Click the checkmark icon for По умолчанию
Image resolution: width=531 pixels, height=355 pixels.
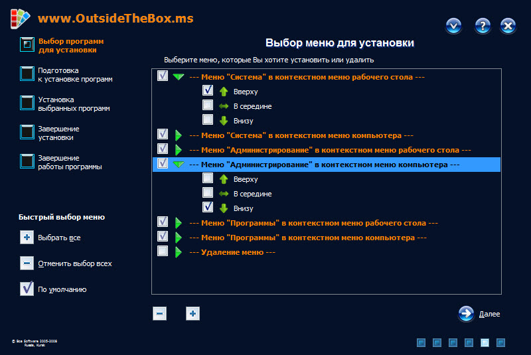tap(27, 289)
